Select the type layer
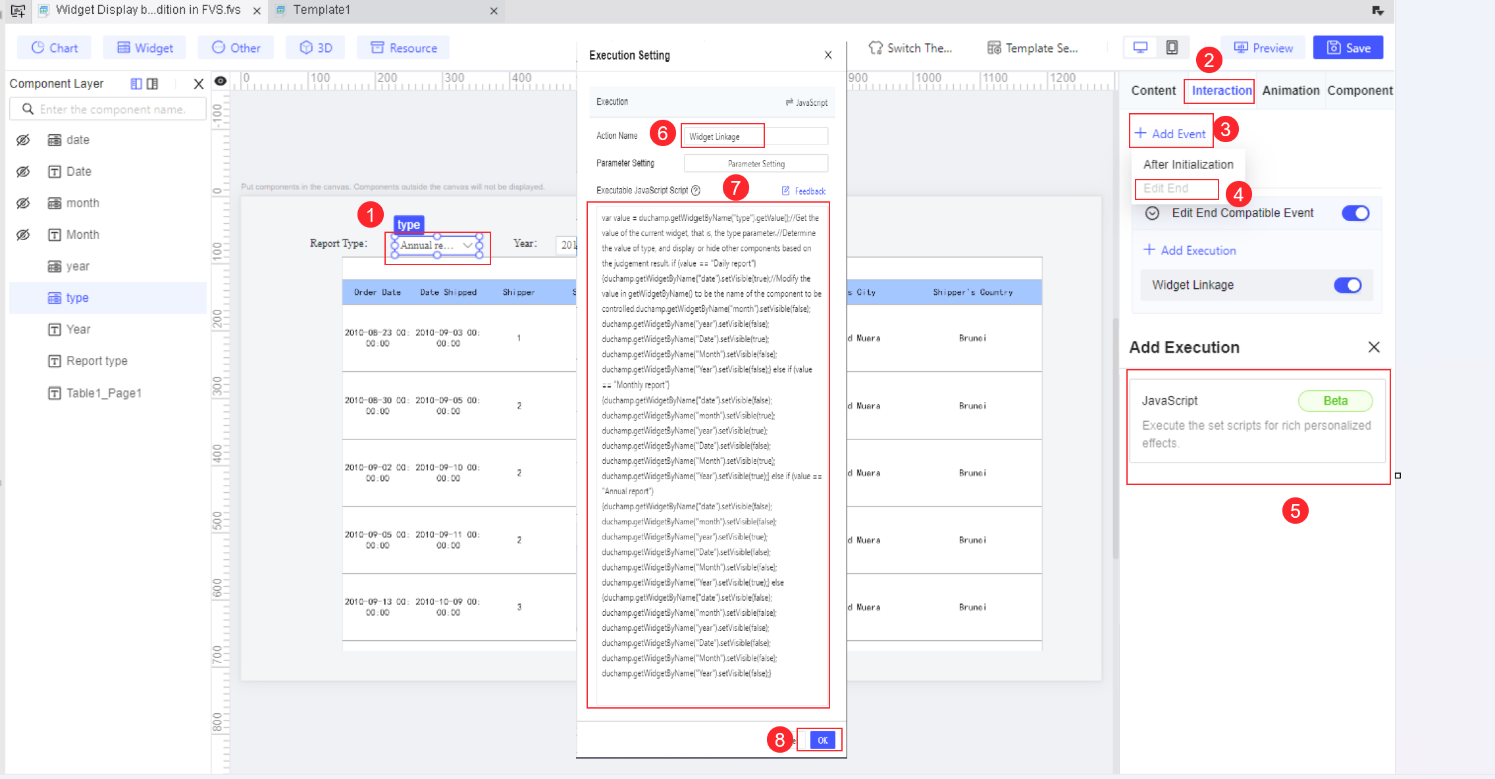1495x779 pixels. point(108,298)
